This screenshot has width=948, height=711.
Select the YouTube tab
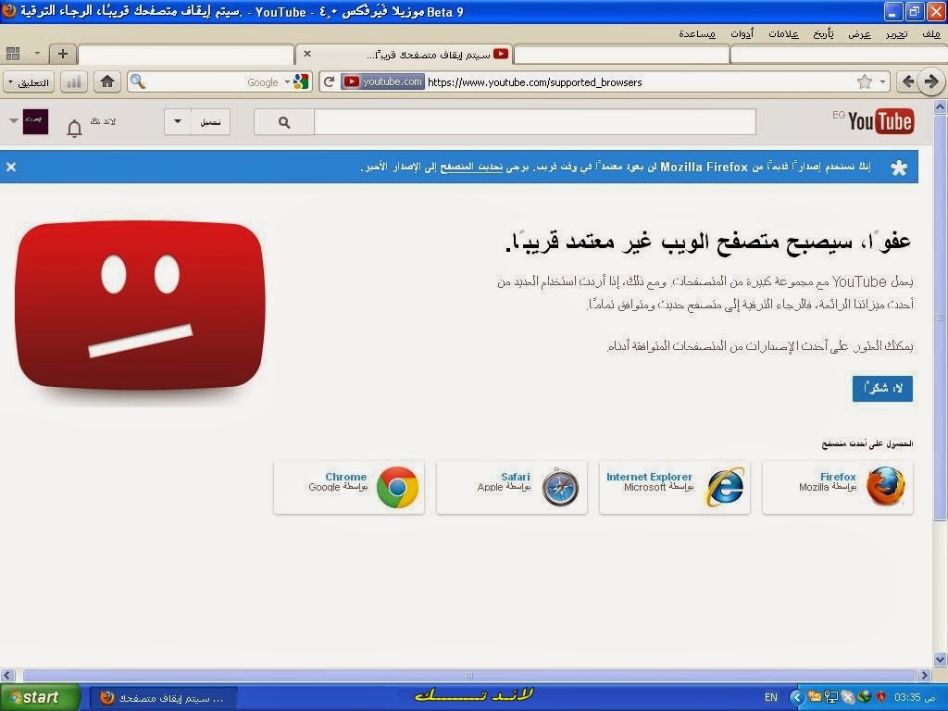(404, 55)
